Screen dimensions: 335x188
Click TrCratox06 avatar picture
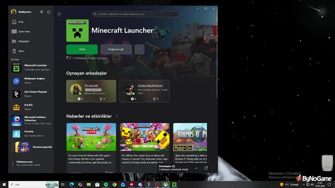(76, 90)
